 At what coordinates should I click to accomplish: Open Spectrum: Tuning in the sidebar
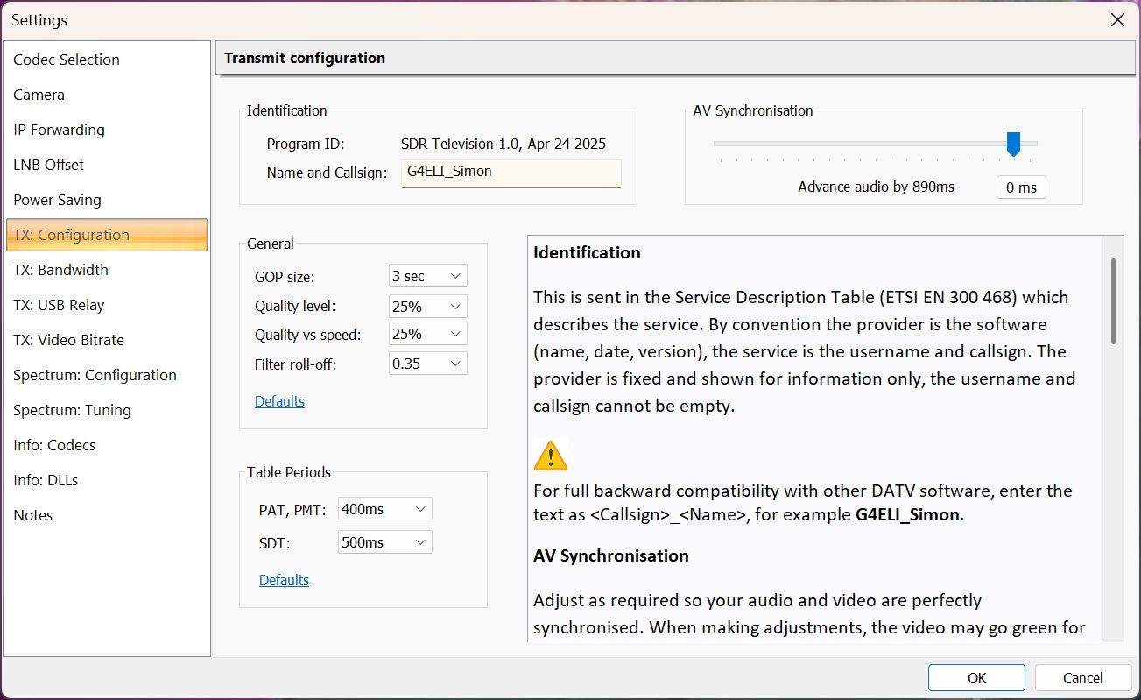coord(72,410)
